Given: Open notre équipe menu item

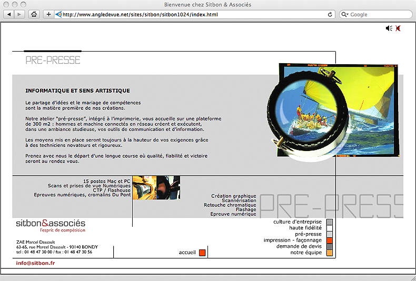Looking at the screenshot, I should [x=306, y=253].
